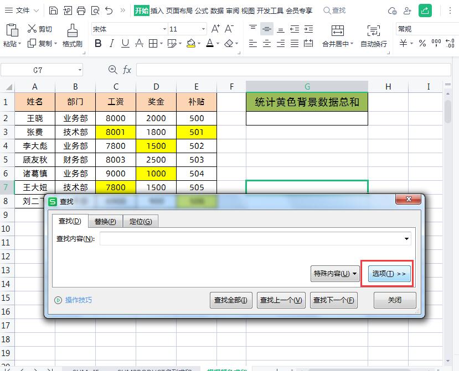Switch to the 数据 ribbon tab

(217, 11)
